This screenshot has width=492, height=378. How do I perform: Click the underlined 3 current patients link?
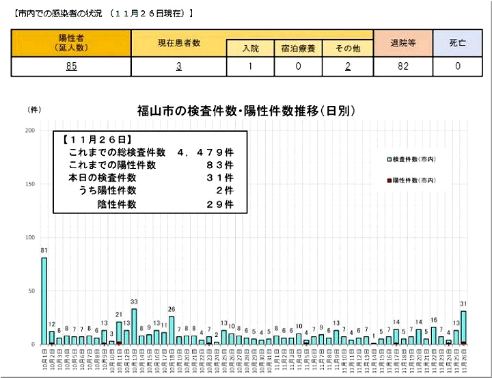pyautogui.click(x=178, y=66)
